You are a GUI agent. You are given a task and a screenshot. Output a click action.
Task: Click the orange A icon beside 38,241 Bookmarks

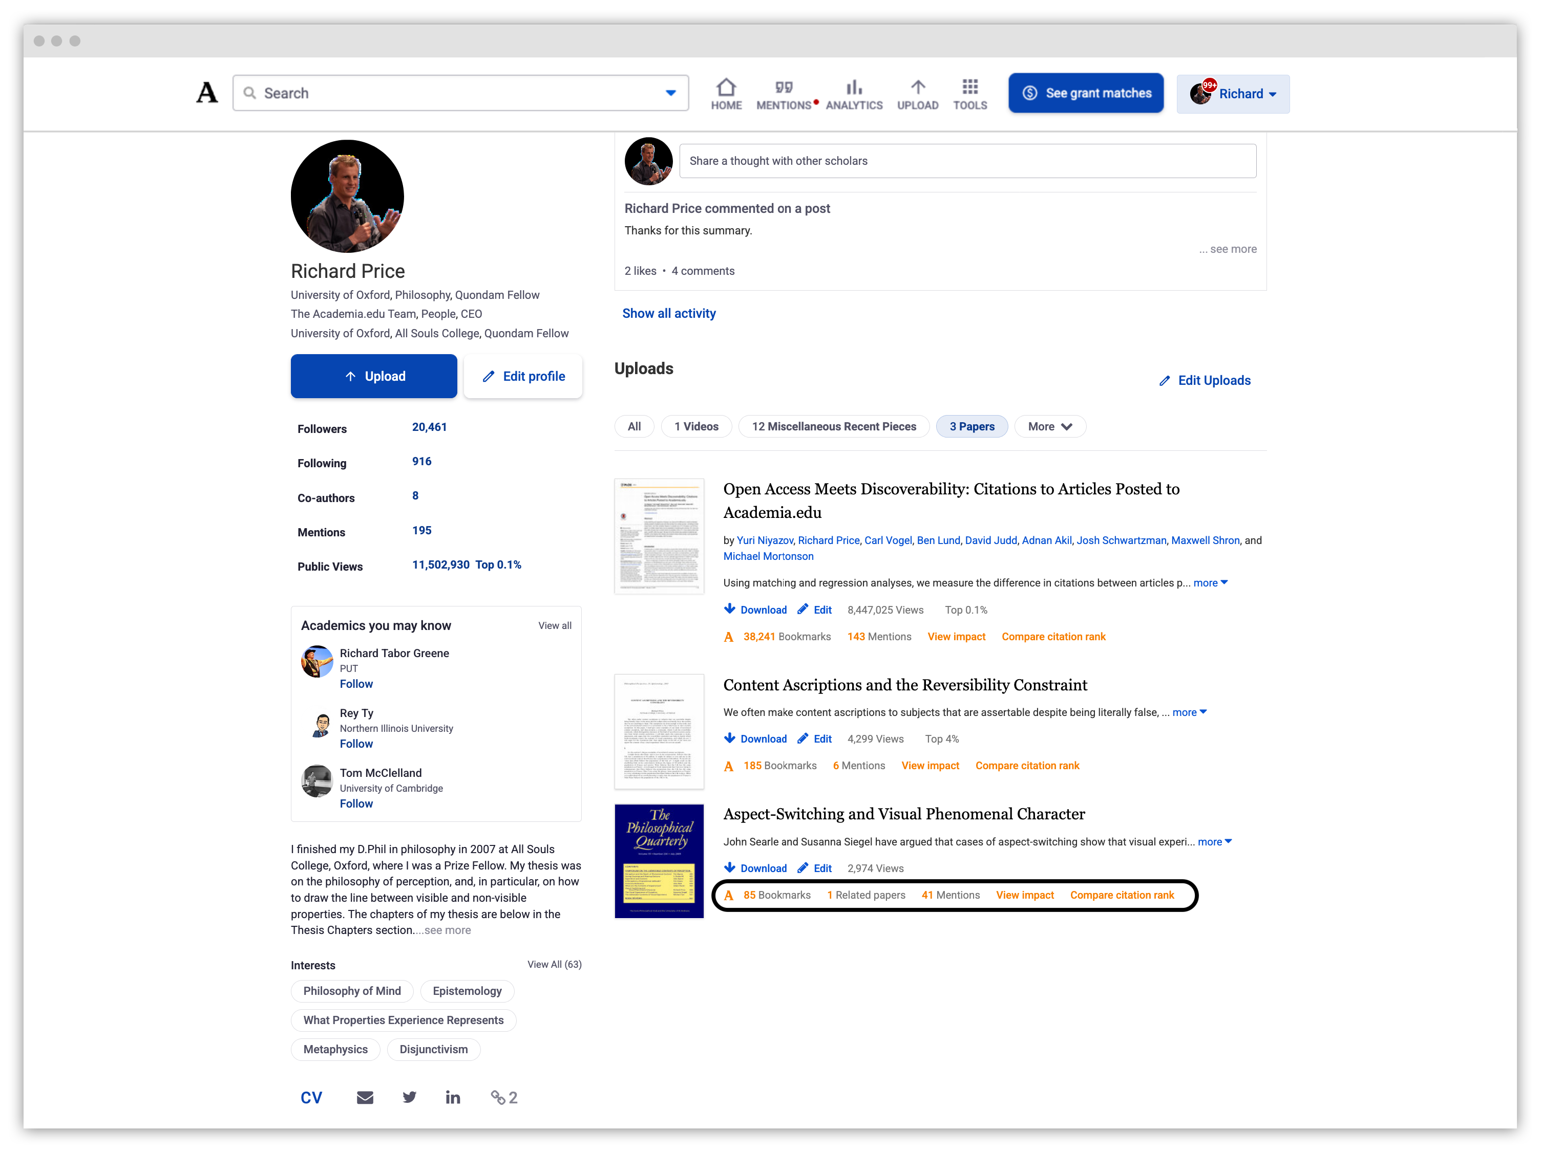[728, 636]
